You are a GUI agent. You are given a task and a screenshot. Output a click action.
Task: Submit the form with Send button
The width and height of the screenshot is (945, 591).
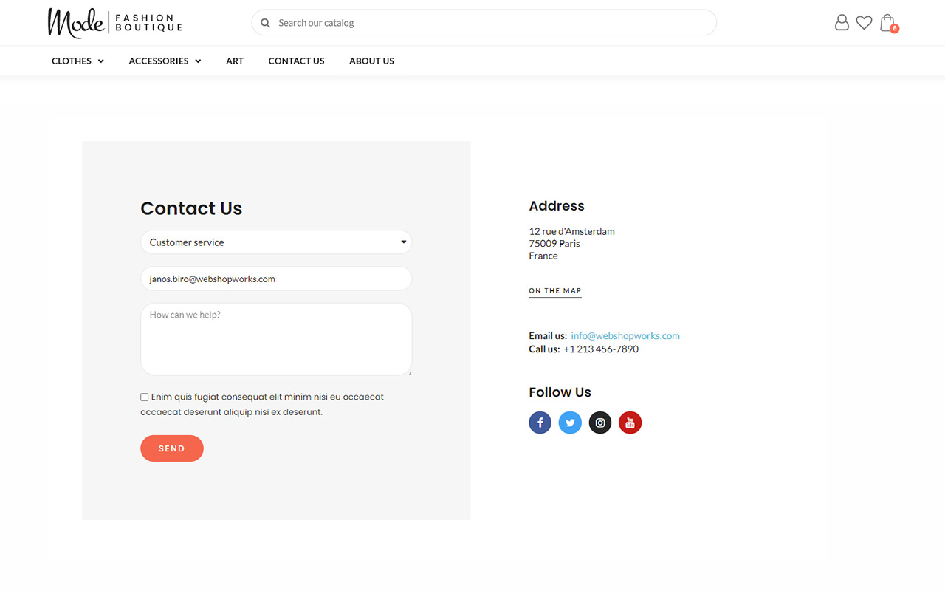coord(172,448)
